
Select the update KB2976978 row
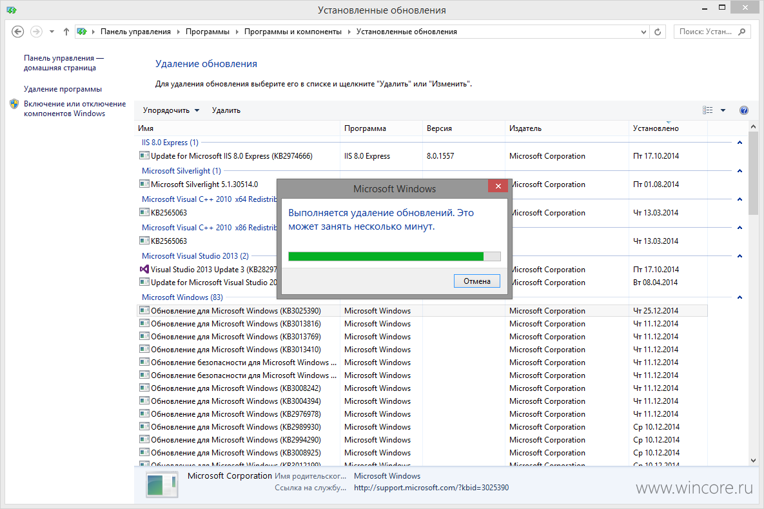coord(422,414)
